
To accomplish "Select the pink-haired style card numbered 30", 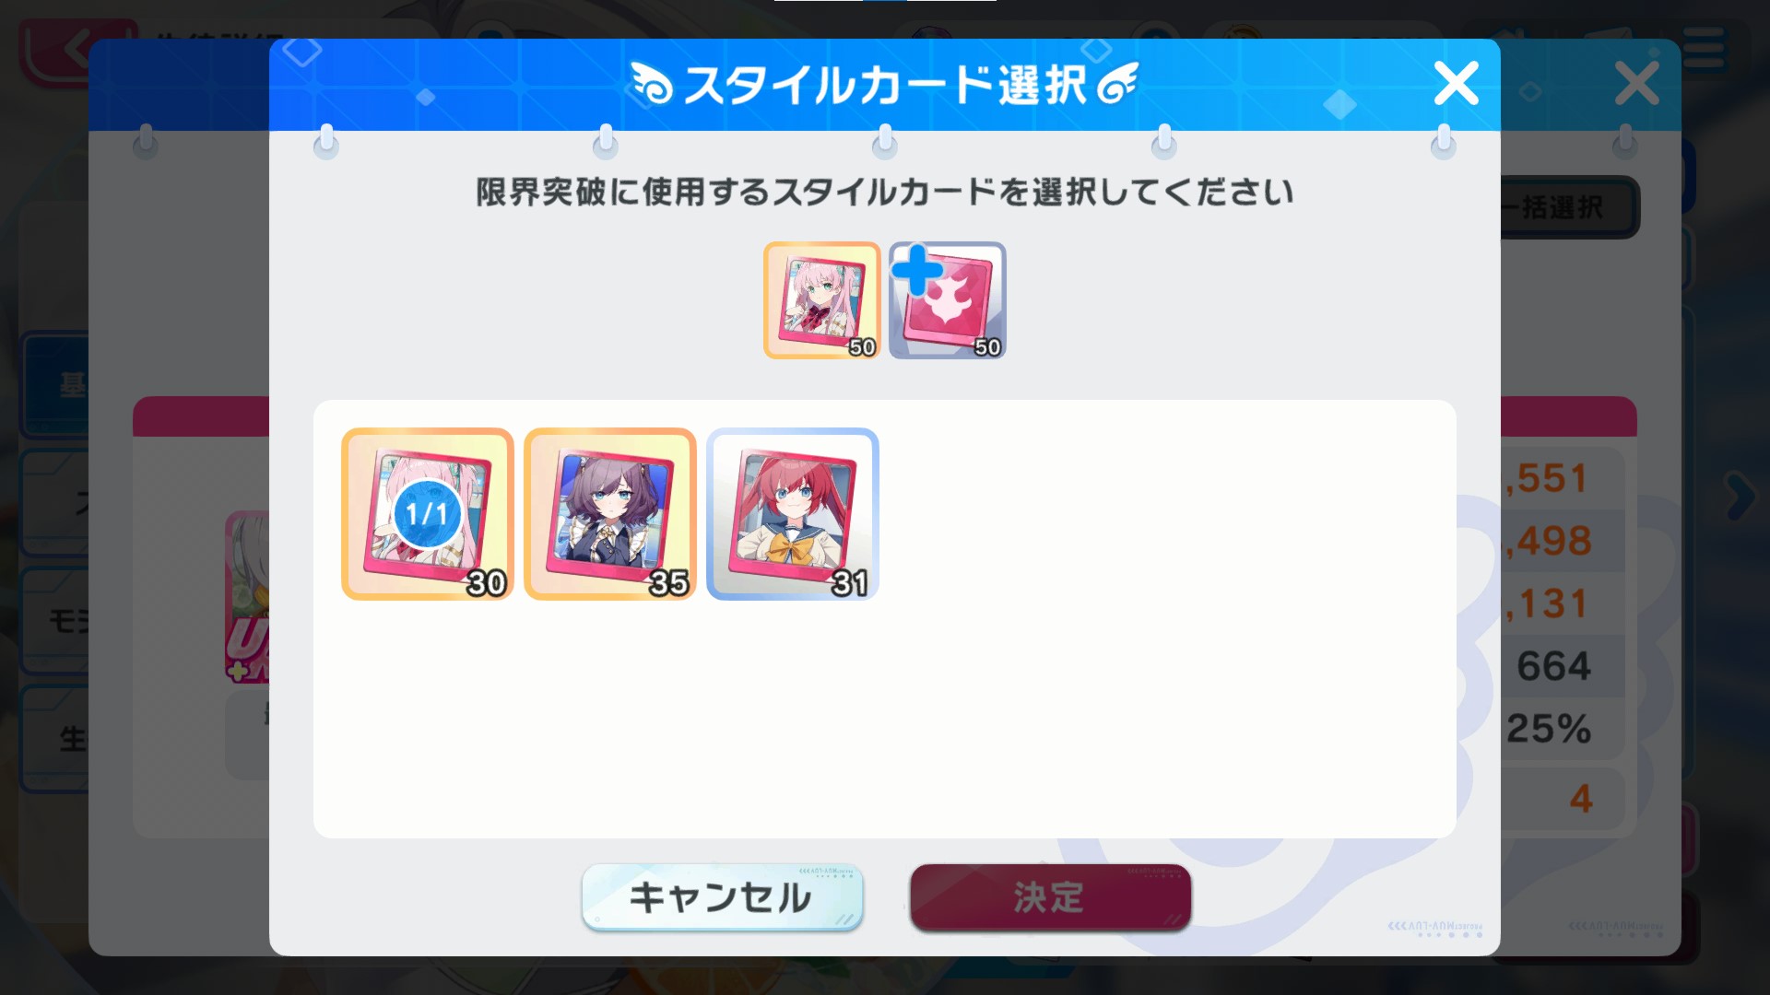I will [x=428, y=514].
